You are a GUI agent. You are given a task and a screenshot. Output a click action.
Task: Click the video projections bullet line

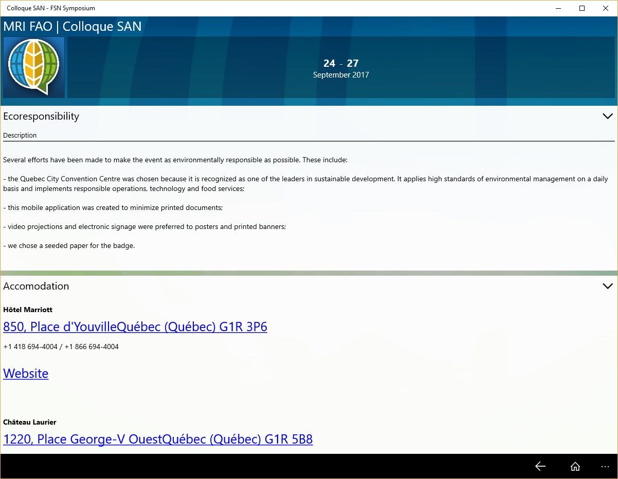click(144, 226)
